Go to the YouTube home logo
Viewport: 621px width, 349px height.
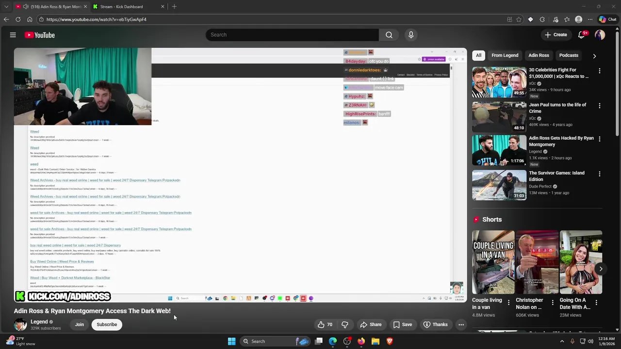pyautogui.click(x=40, y=35)
